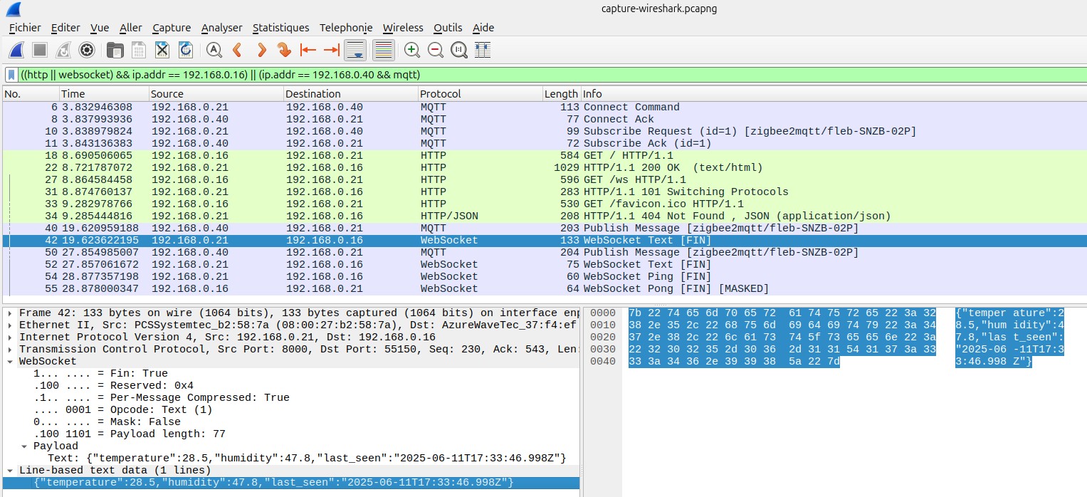Open the Analyser menu
This screenshot has width=1087, height=497.
(x=222, y=28)
